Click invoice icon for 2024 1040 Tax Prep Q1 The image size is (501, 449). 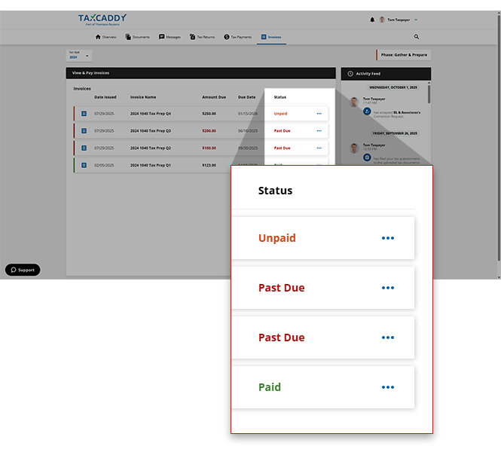tap(84, 165)
